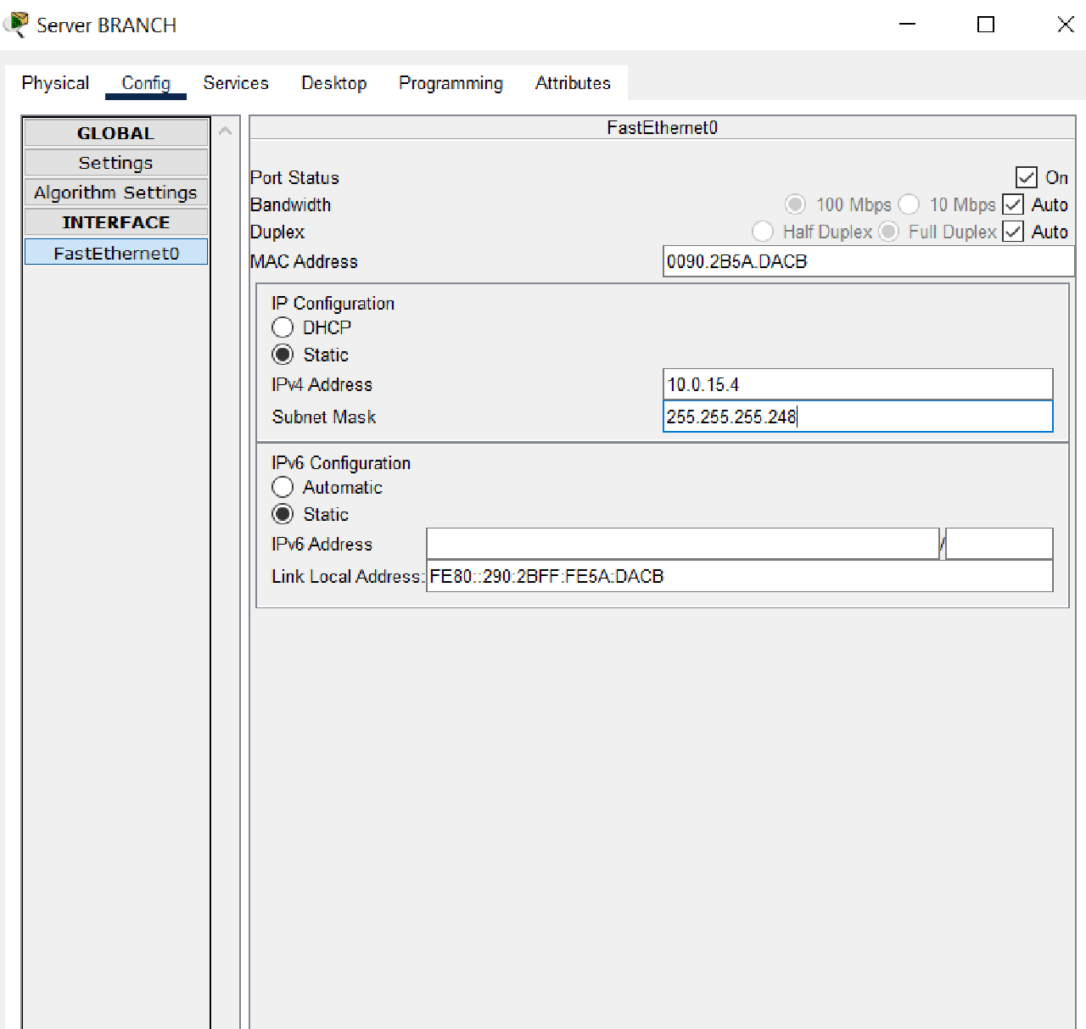1086x1029 pixels.
Task: Select DHCP for IP configuration
Action: point(283,327)
